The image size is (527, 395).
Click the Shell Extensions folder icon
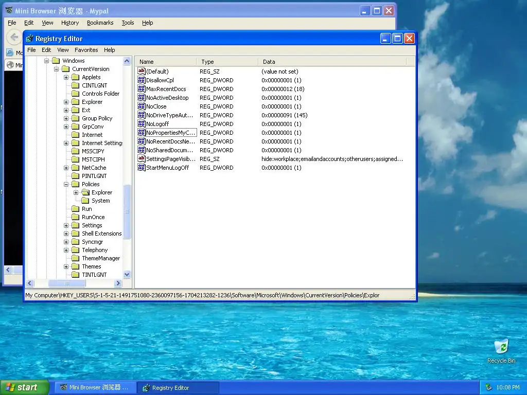pyautogui.click(x=76, y=234)
